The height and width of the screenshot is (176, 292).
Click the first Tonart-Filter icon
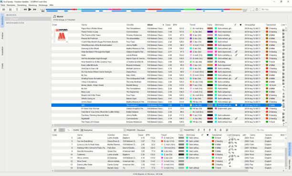pos(198,130)
